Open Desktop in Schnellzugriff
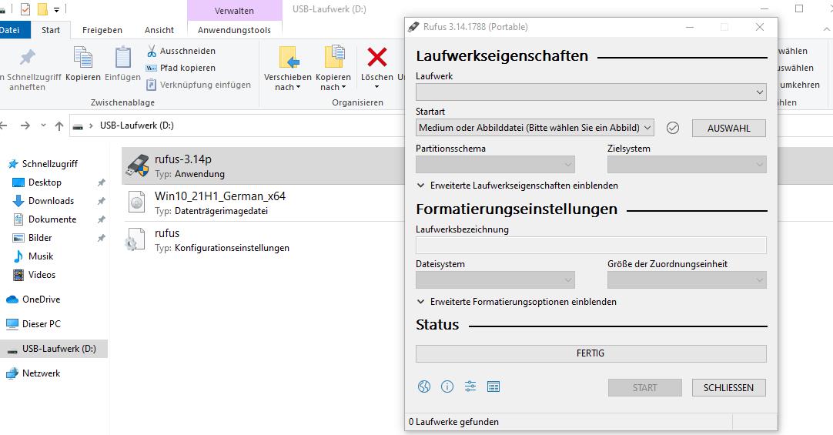The width and height of the screenshot is (833, 435). (x=45, y=182)
